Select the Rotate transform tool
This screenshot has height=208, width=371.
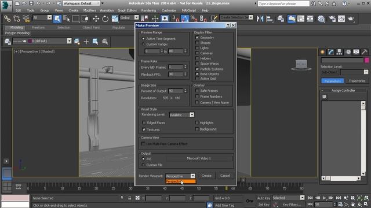pos(105,18)
